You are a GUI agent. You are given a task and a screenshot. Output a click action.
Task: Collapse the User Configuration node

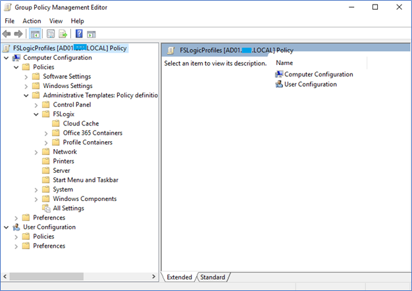click(7, 227)
